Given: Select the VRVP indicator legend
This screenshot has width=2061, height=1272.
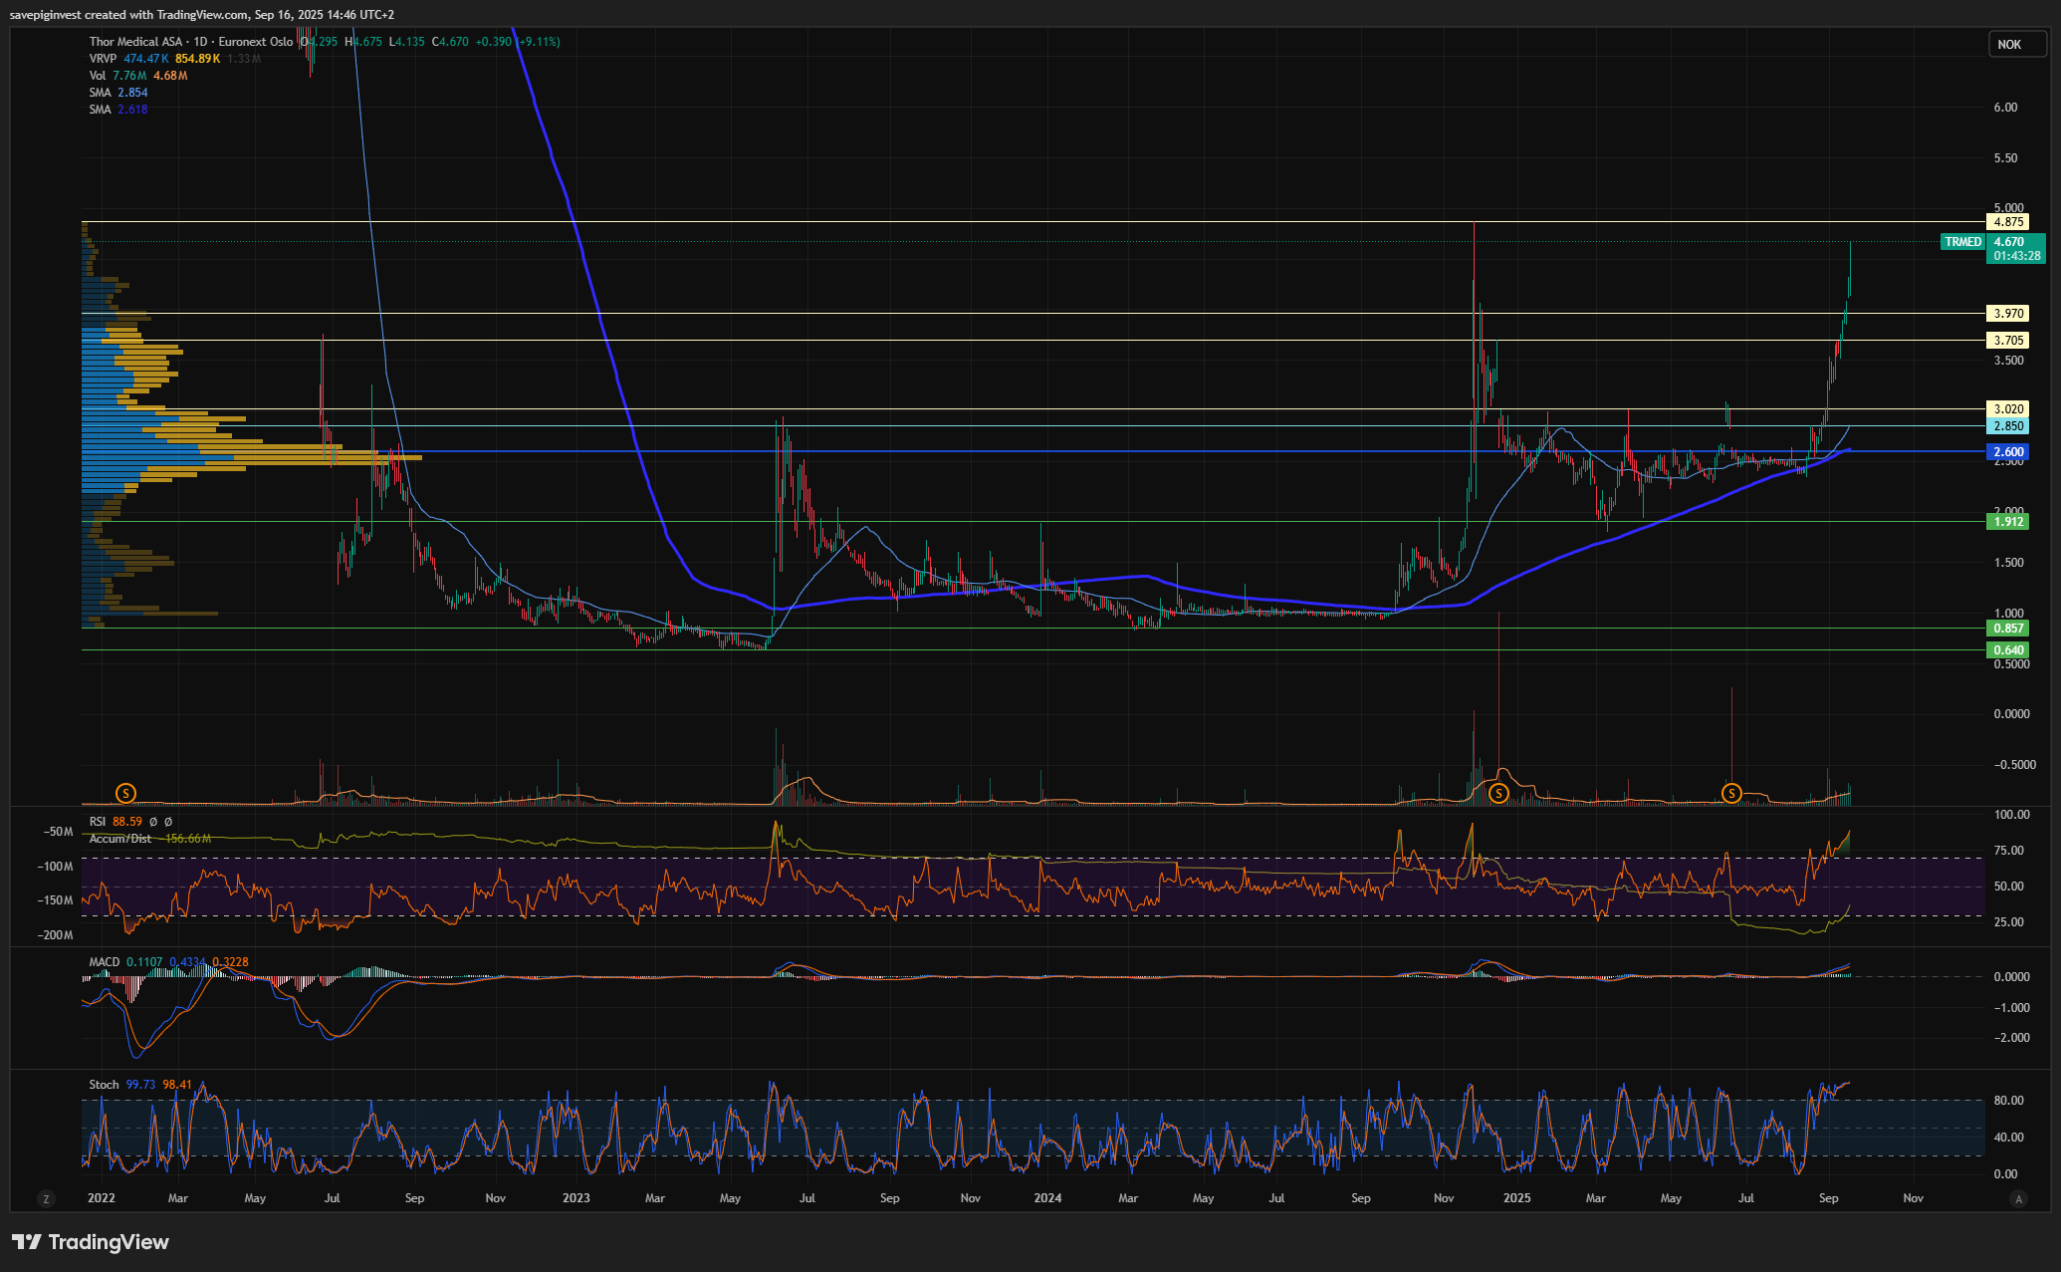Looking at the screenshot, I should coord(103,59).
